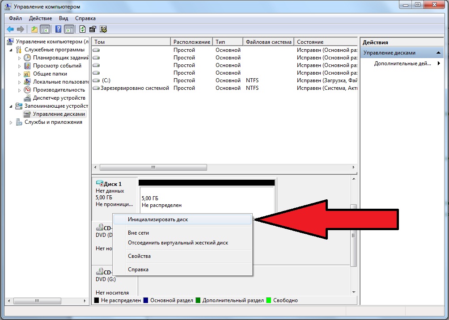Select Управление дисками tree item label
Viewport: 449px width, 320px height.
tap(59, 114)
